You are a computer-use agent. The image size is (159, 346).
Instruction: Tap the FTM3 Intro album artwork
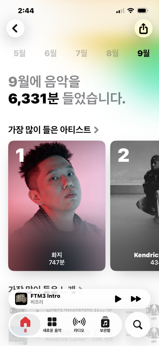pyautogui.click(x=21, y=299)
